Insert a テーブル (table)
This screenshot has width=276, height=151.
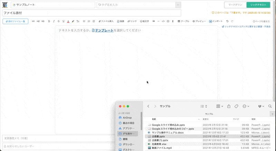click(x=183, y=21)
